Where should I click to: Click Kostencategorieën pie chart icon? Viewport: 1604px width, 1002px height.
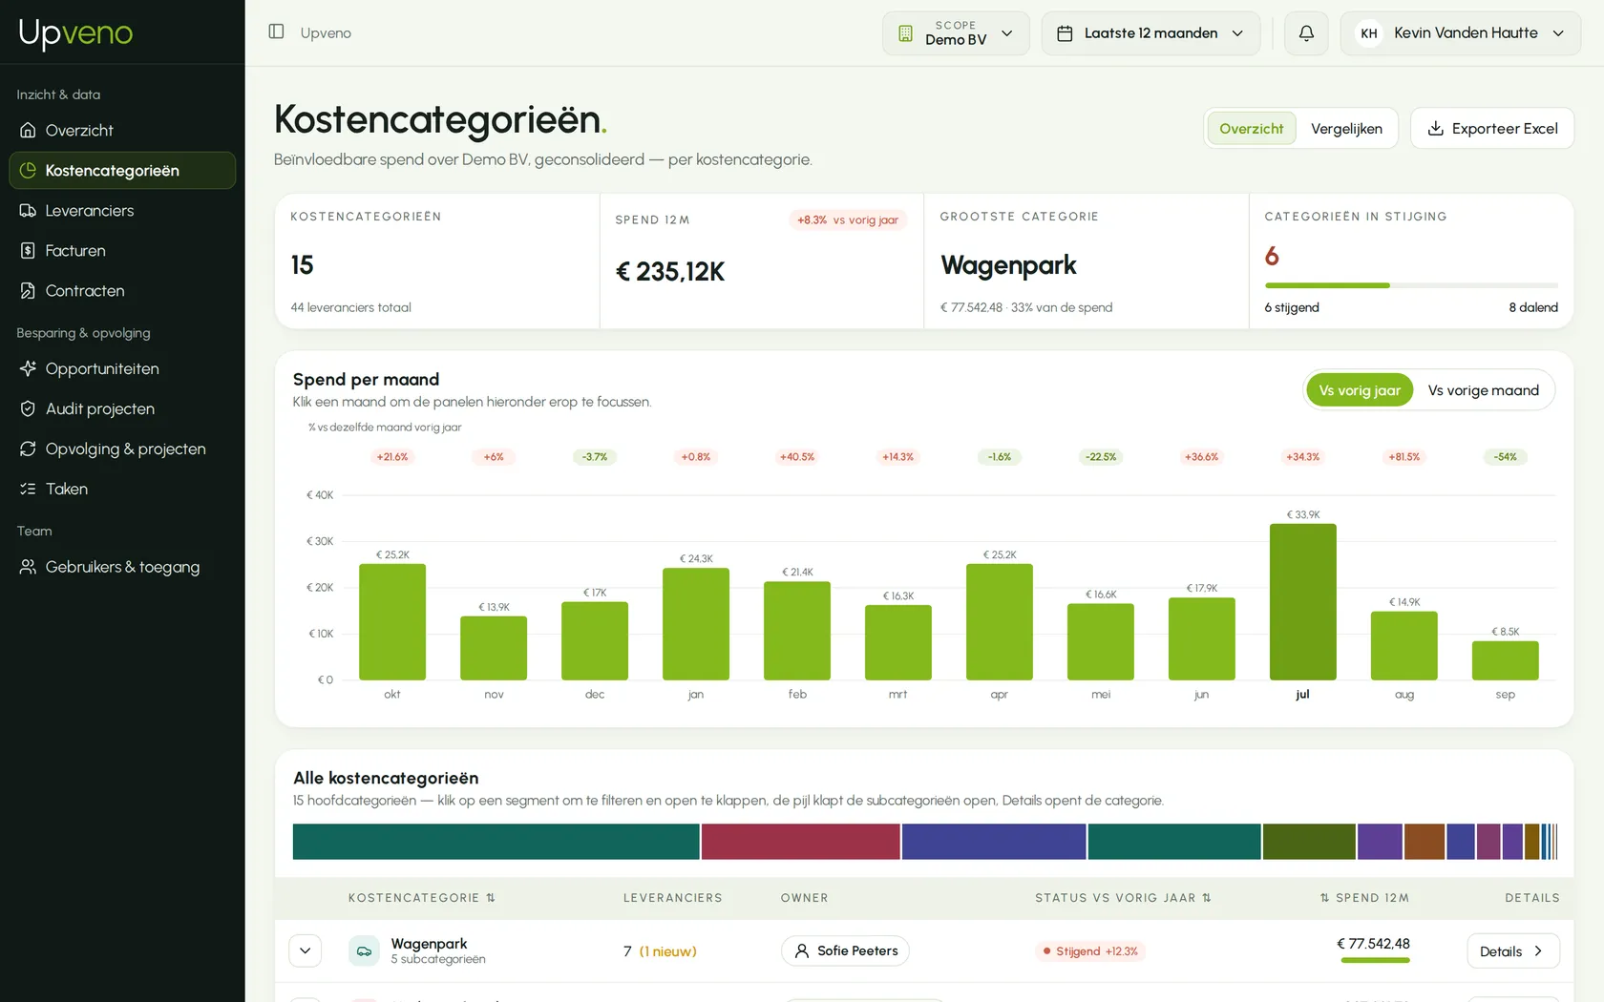point(28,170)
